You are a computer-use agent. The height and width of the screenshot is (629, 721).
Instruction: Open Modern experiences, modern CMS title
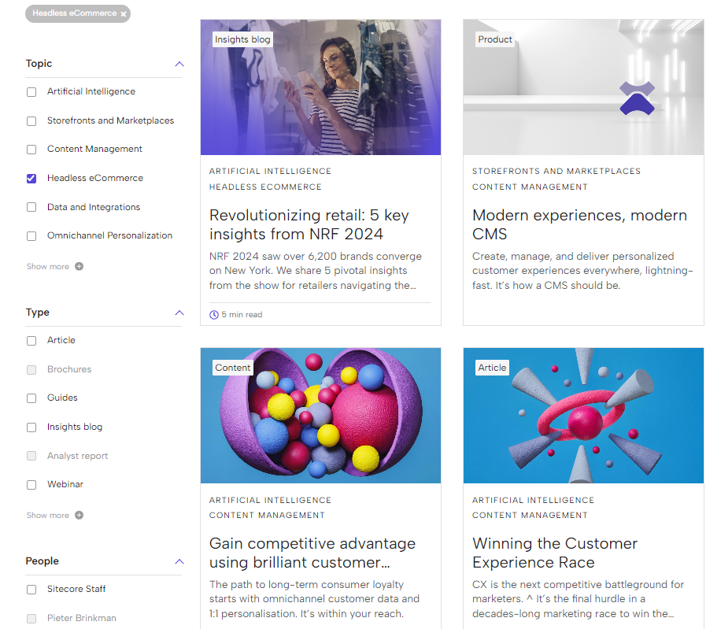click(x=579, y=224)
